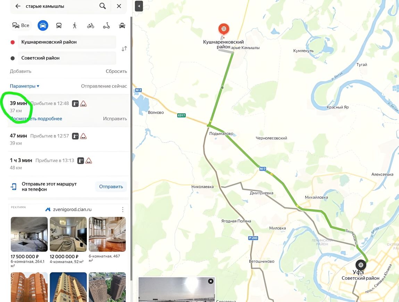Switch to public transport bus mode
The height and width of the screenshot is (302, 399).
pos(59,25)
